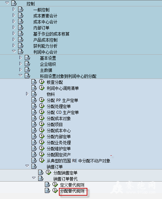162x199 pixels.
Task: Expand the 成本要素会计 node
Action: click(x=14, y=15)
